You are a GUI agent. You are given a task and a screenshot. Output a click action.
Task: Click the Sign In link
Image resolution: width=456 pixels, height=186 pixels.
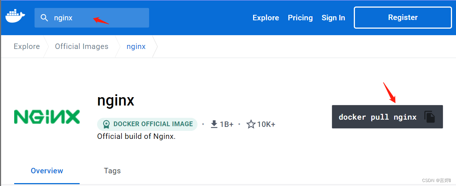tap(333, 18)
